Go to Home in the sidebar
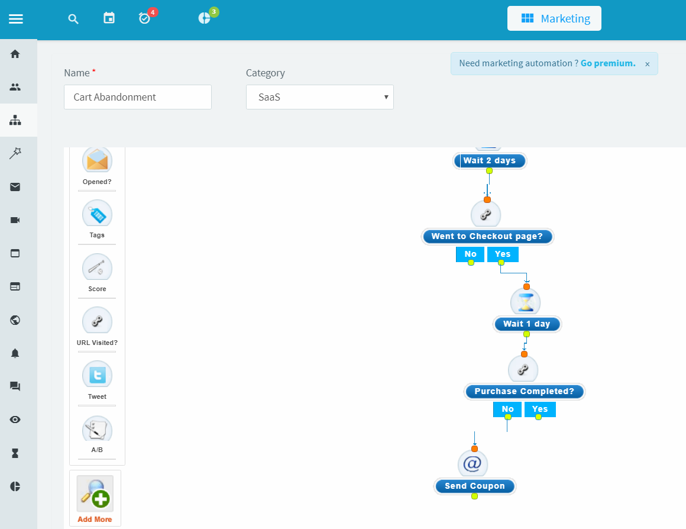The height and width of the screenshot is (529, 686). click(15, 54)
